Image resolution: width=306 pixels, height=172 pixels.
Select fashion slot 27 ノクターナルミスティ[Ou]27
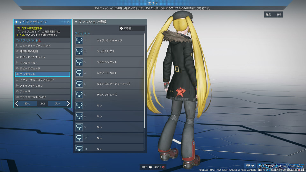click(x=42, y=80)
